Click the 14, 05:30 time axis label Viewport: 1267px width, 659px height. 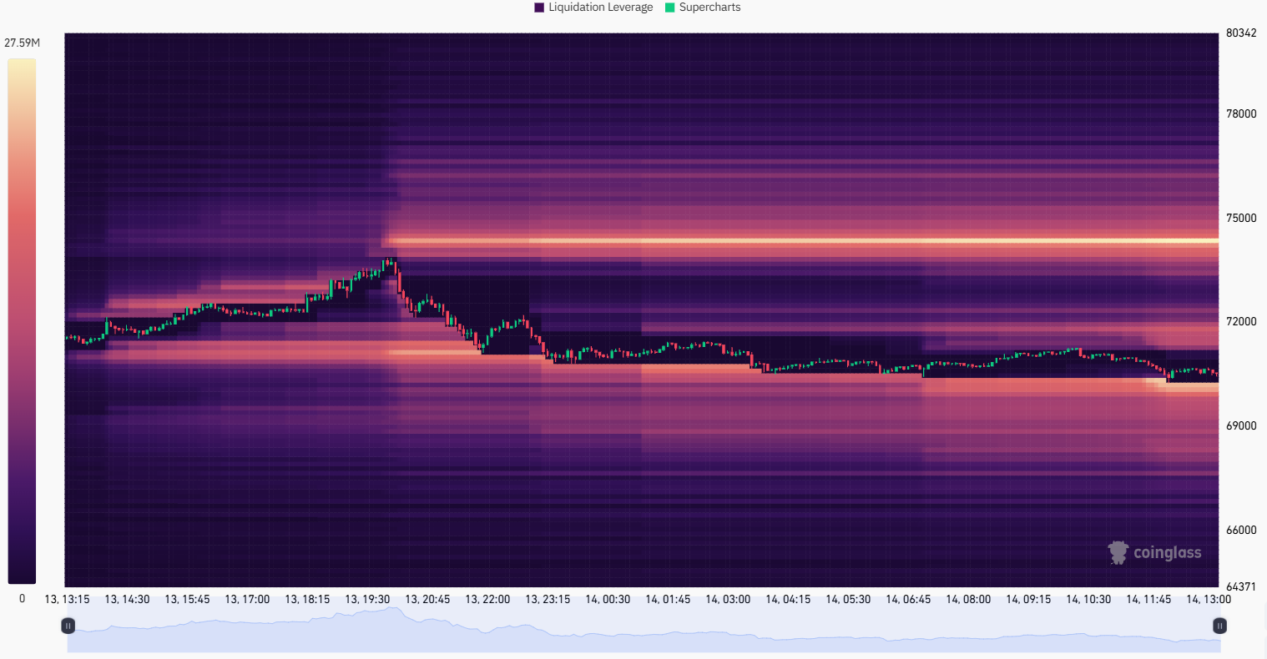pos(848,600)
